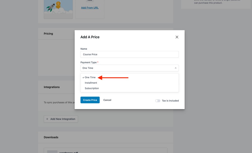Image resolution: width=252 pixels, height=153 pixels.
Task: Click the wordpress.pdf file thumbnail icon
Action: point(52,151)
